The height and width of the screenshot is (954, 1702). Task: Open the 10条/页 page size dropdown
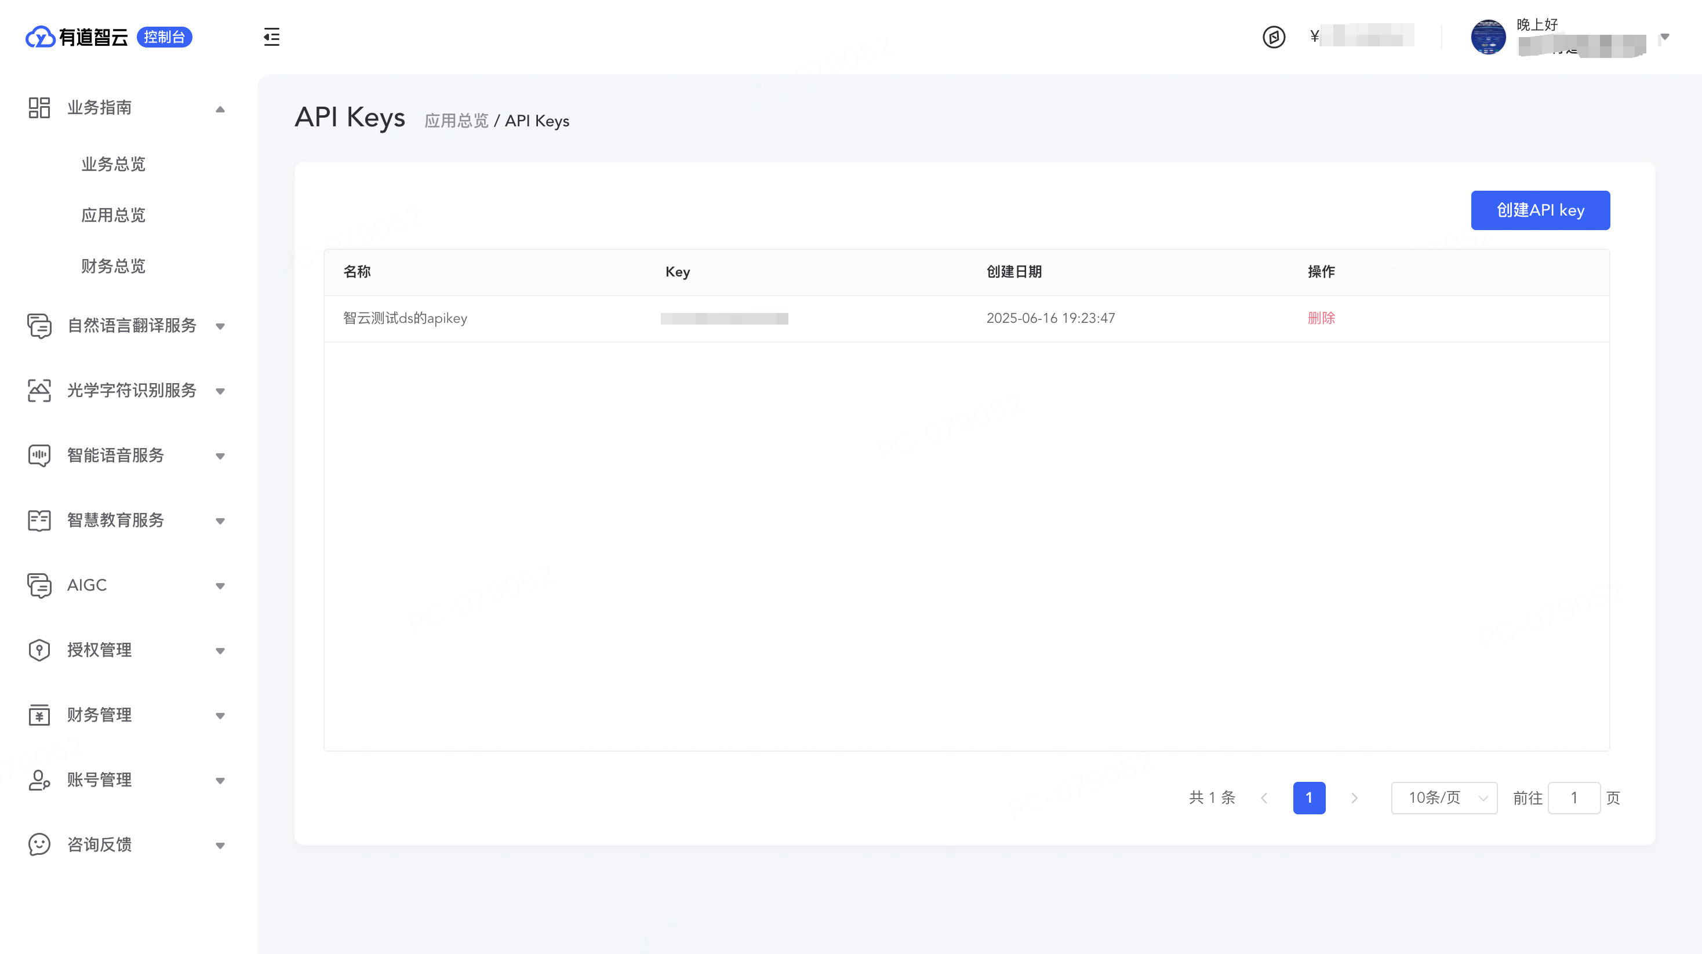[1443, 798]
